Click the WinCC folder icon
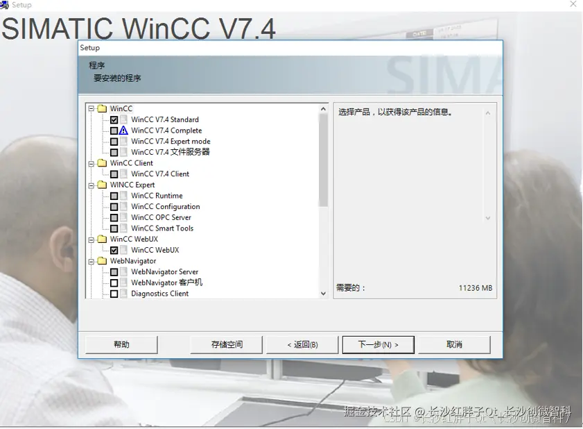Viewport: 583px width, 429px height. (x=102, y=109)
